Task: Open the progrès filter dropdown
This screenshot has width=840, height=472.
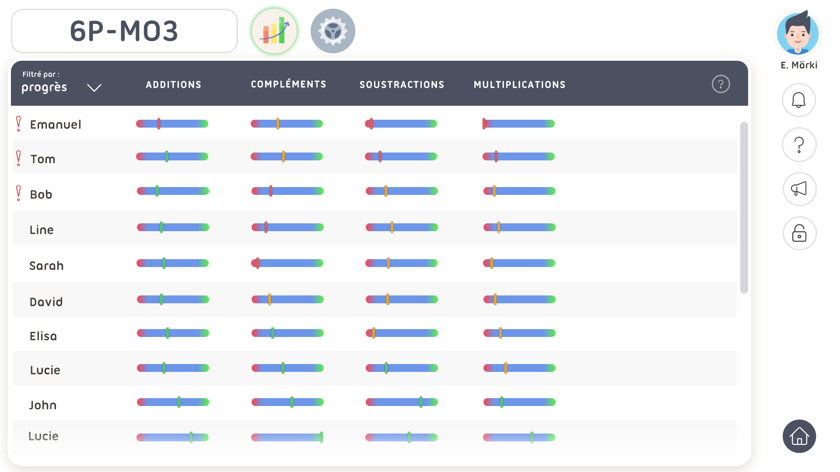Action: (45, 87)
